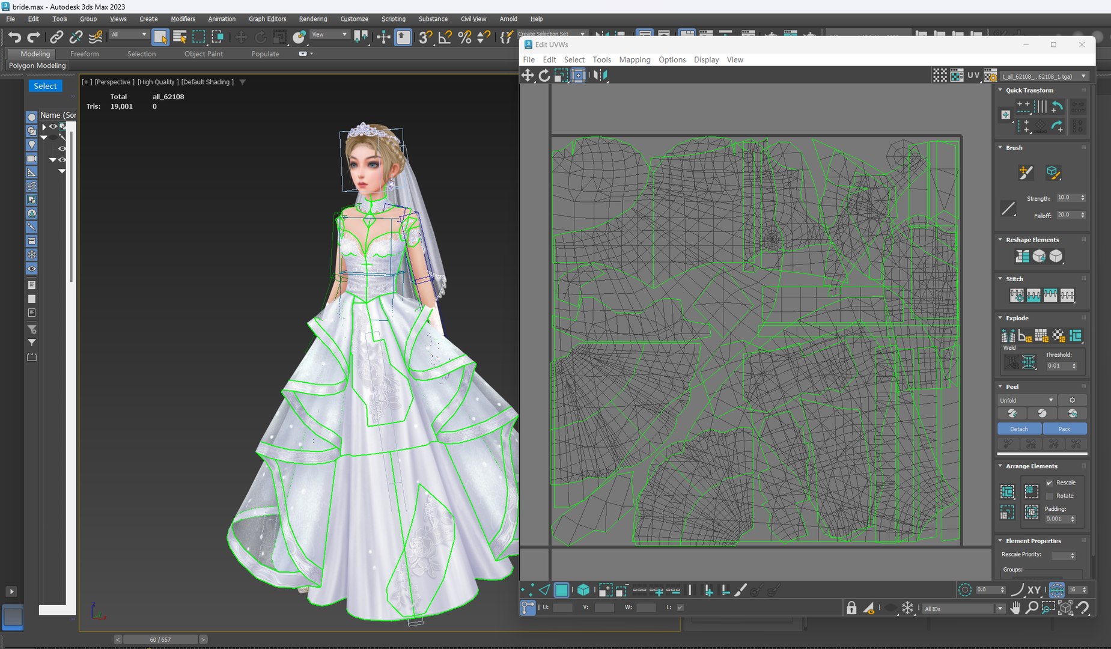Open Mapping menu in Edit UVWs

click(635, 59)
